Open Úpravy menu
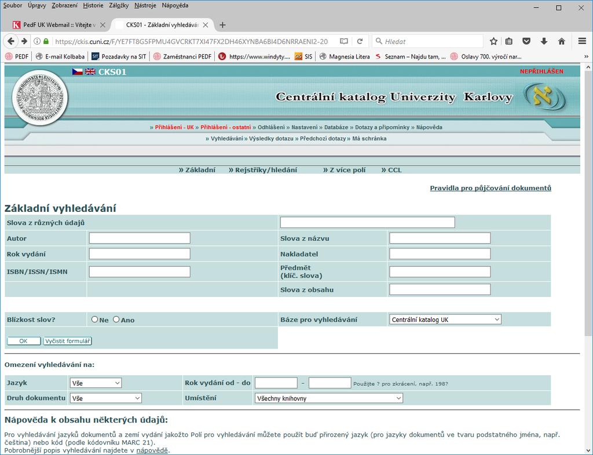The image size is (593, 455). coord(36,5)
